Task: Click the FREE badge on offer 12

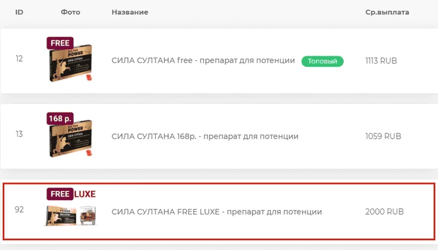Action: click(x=60, y=43)
